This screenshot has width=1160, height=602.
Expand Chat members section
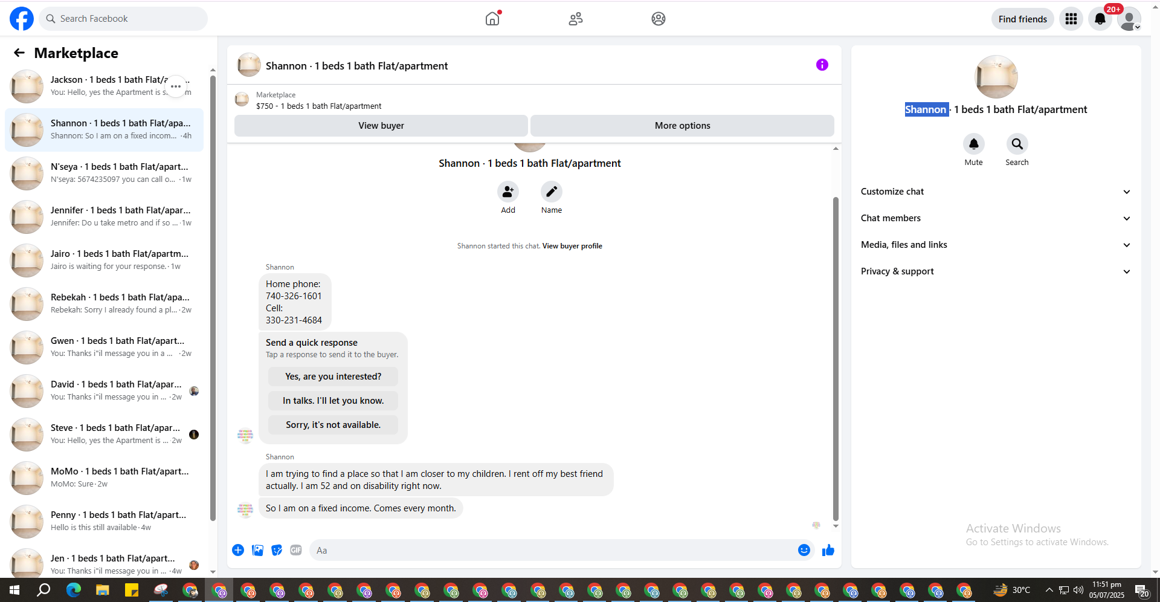coord(996,218)
